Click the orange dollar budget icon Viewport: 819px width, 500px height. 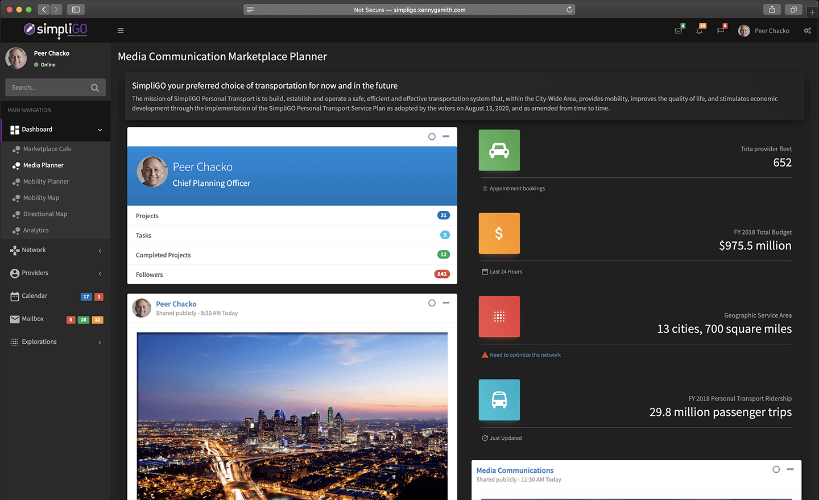499,234
